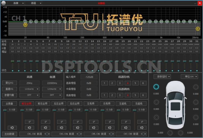Mute the 右低频 channel speaker icon

tap(110, 128)
